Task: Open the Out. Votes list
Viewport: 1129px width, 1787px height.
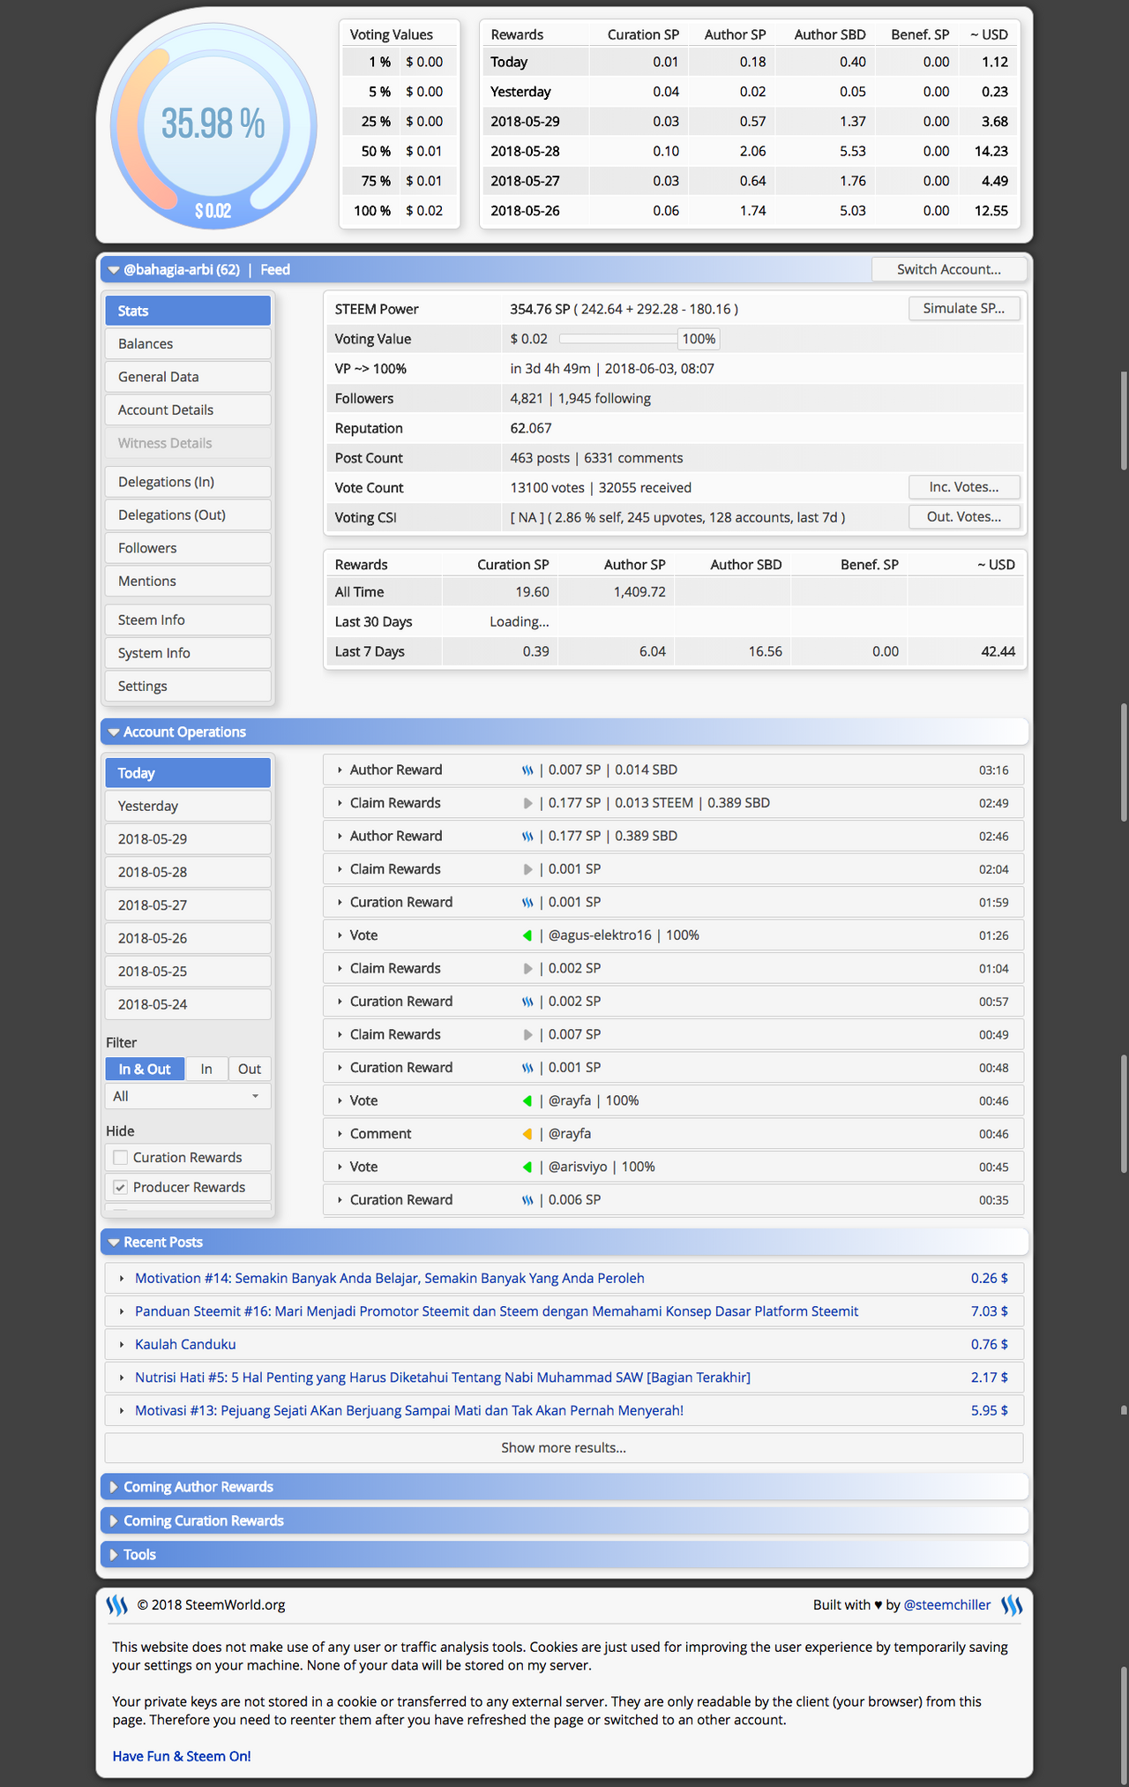Action: (x=964, y=517)
